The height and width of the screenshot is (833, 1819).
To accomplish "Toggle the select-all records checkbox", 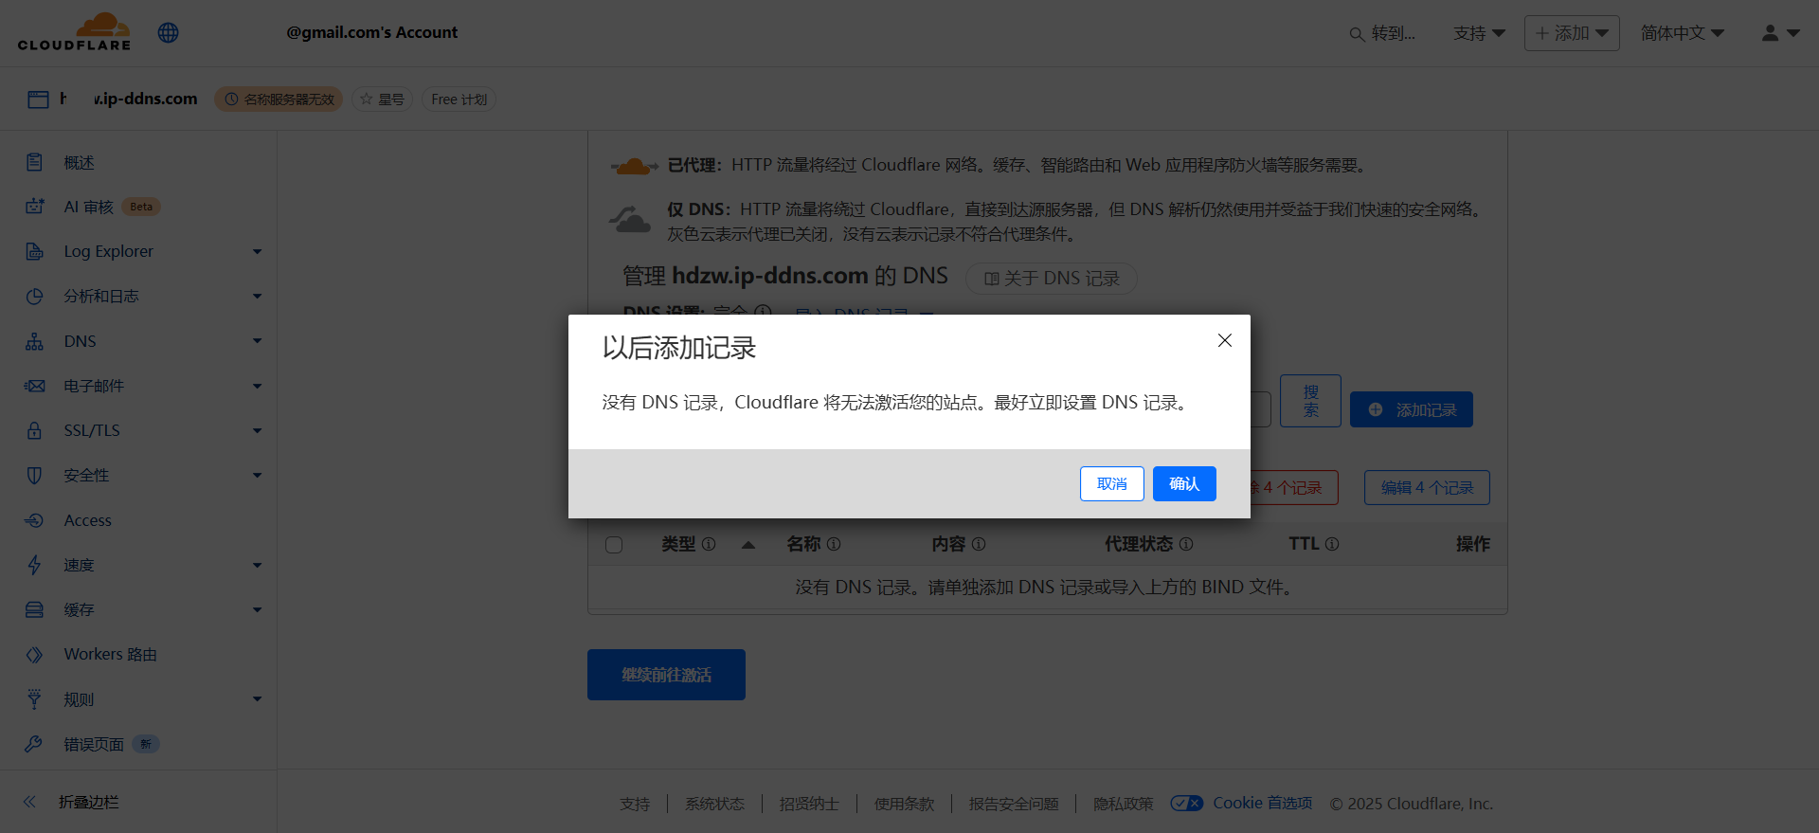I will [614, 545].
